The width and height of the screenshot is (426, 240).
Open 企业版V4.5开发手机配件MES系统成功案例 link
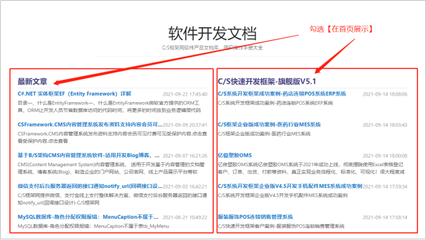(290, 186)
